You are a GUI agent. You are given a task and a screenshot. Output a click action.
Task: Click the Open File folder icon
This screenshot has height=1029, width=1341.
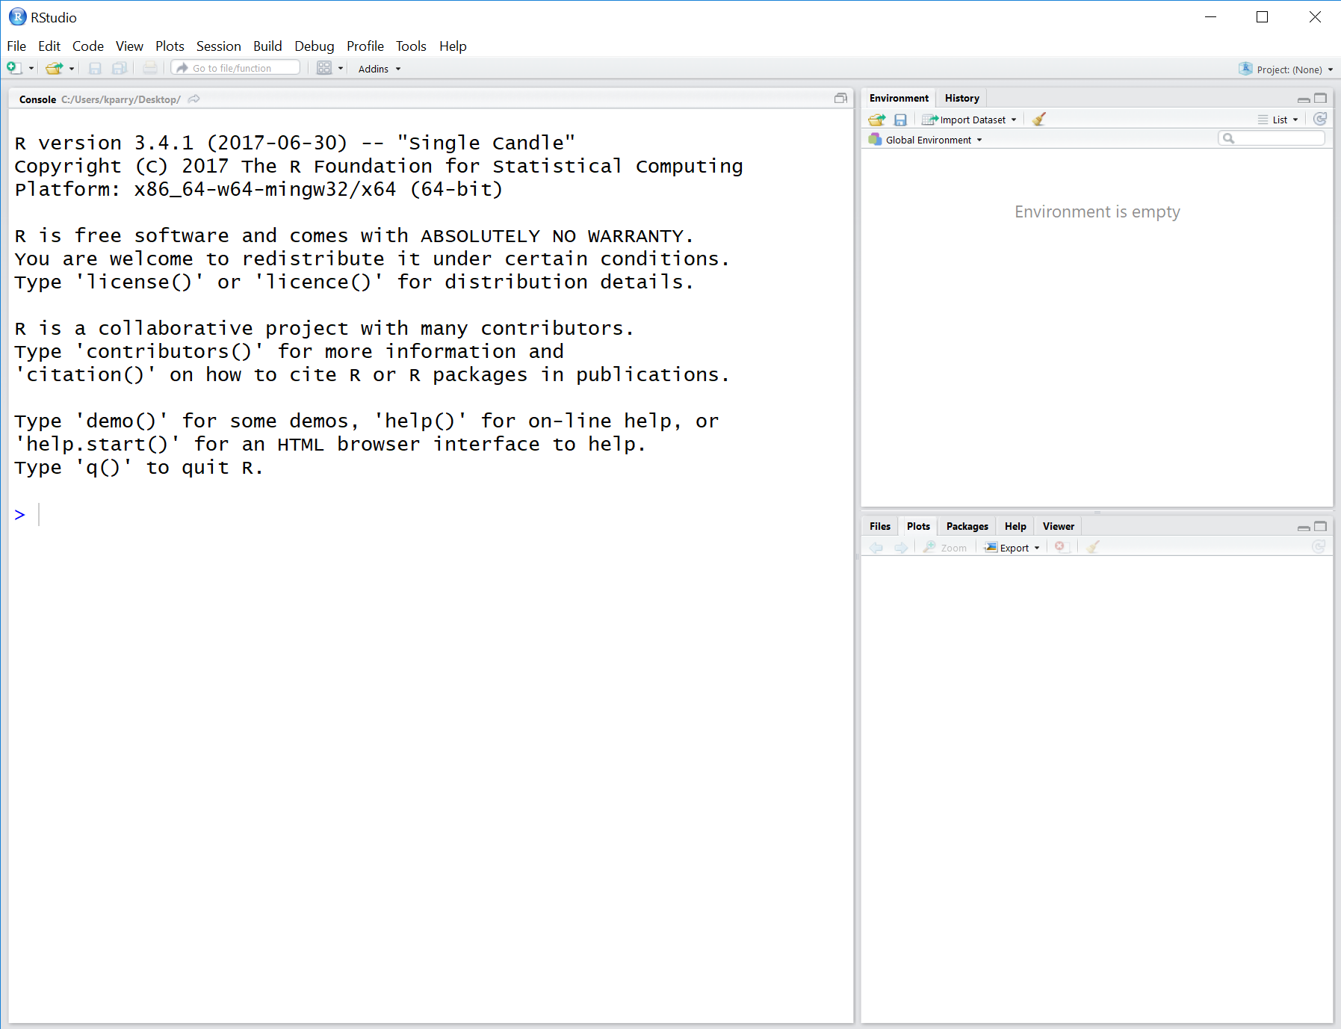coord(54,68)
